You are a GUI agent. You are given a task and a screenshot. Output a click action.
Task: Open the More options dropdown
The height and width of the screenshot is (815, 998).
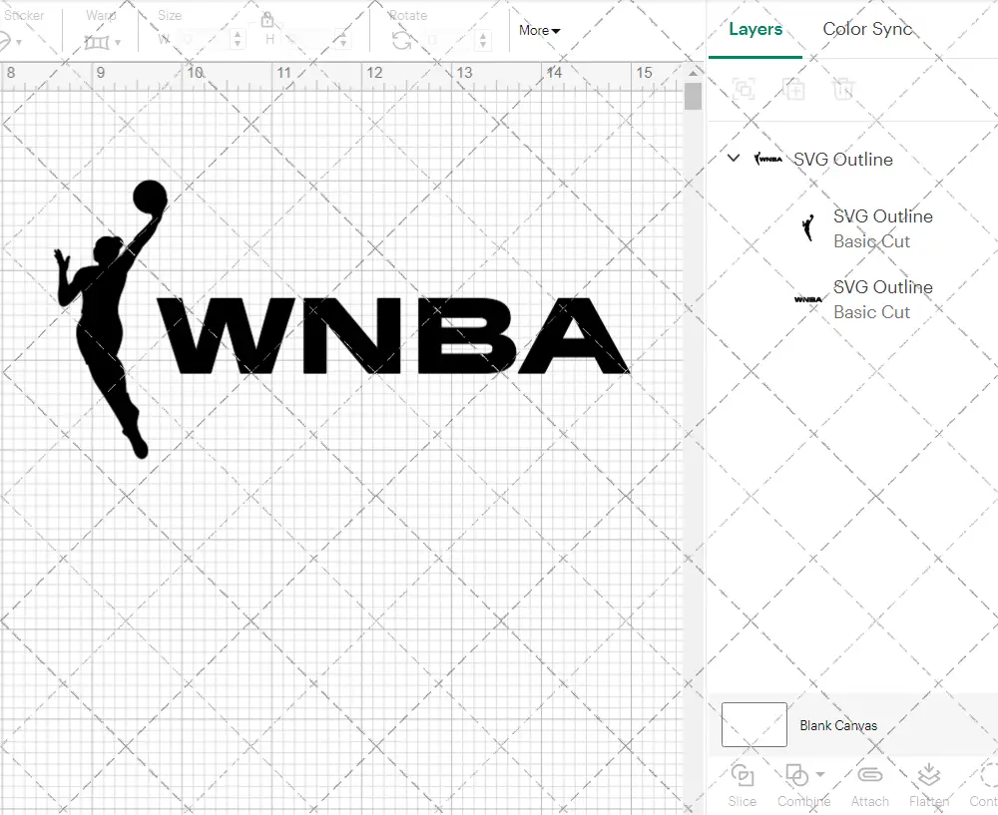pos(539,31)
